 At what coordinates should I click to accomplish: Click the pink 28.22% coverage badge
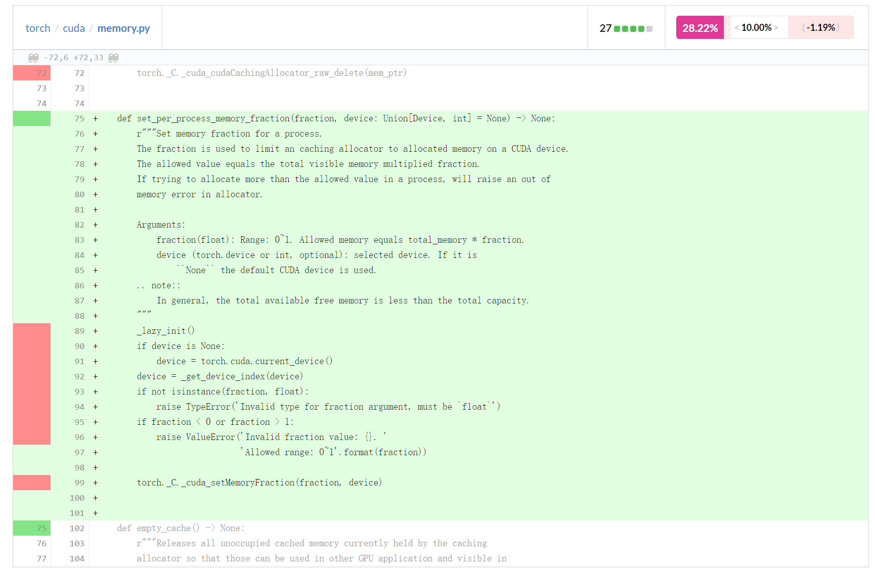(699, 27)
